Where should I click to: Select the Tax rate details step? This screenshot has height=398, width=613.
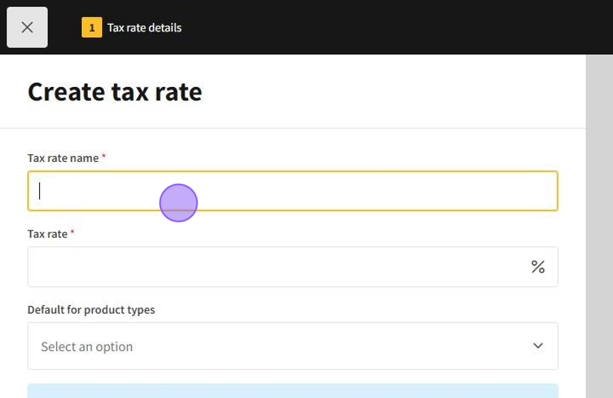pos(144,28)
